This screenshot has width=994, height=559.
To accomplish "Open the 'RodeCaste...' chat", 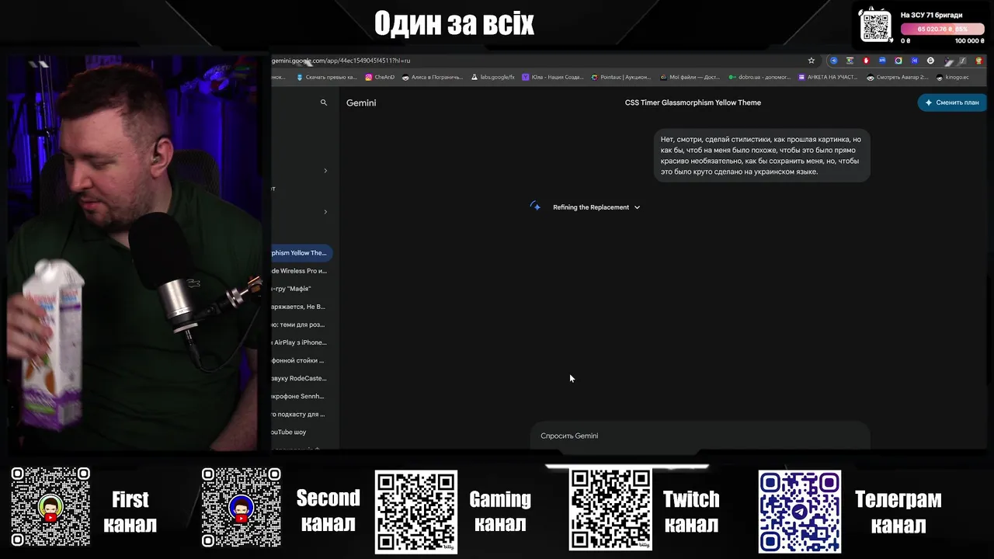I will pos(301,378).
